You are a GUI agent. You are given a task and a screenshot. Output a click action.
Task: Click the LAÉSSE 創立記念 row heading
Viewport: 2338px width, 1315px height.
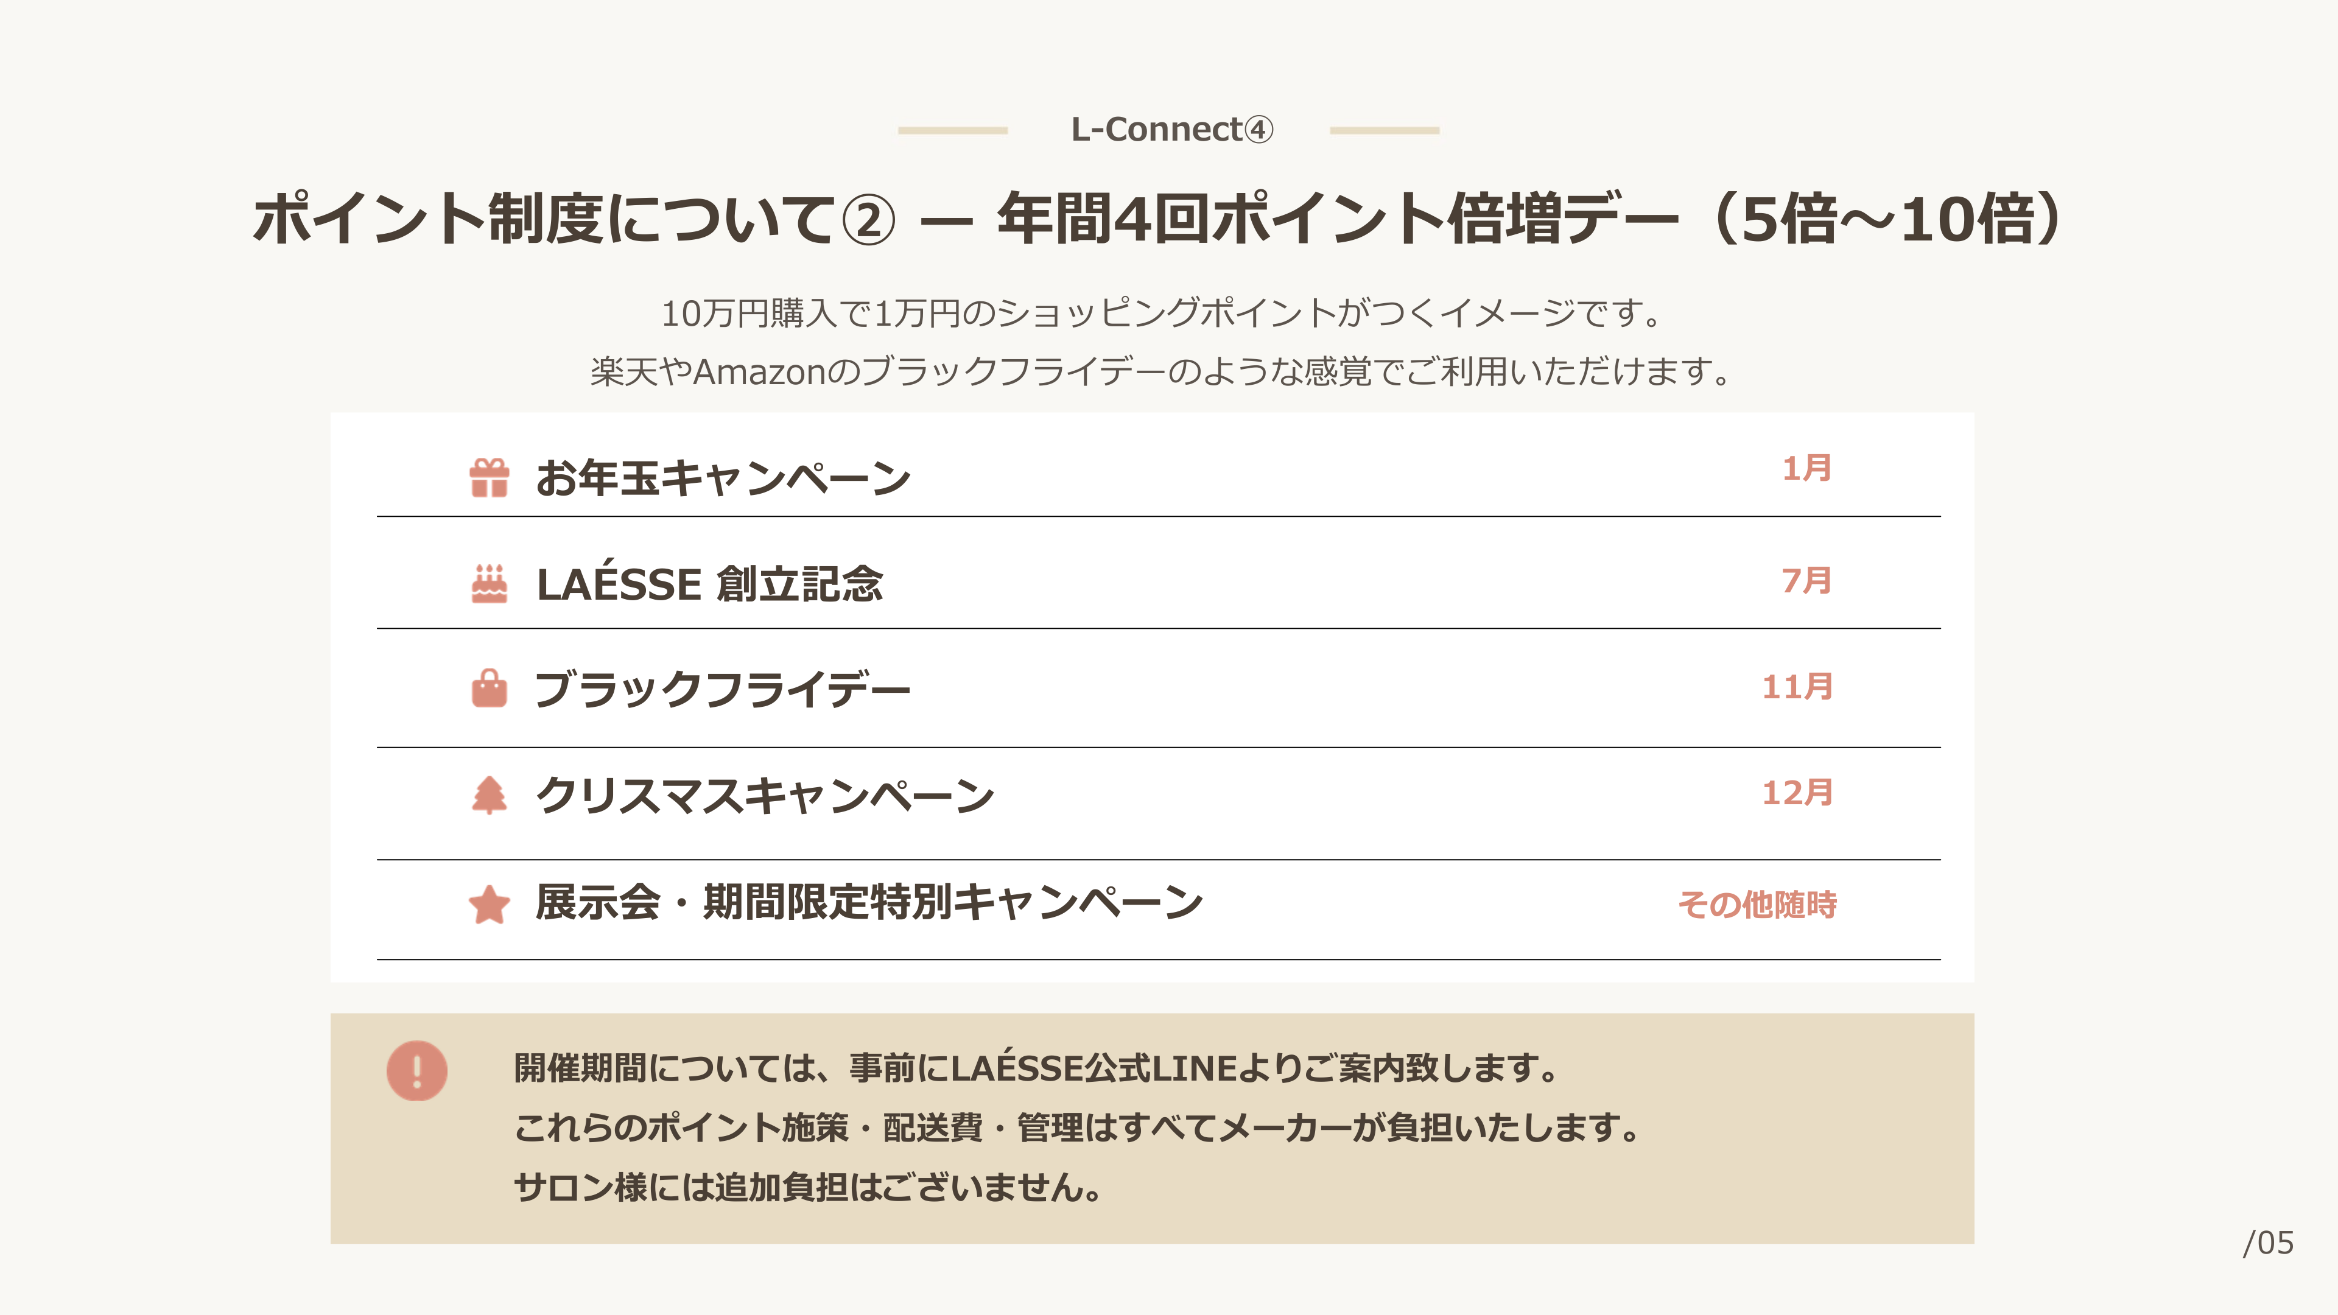tap(709, 584)
